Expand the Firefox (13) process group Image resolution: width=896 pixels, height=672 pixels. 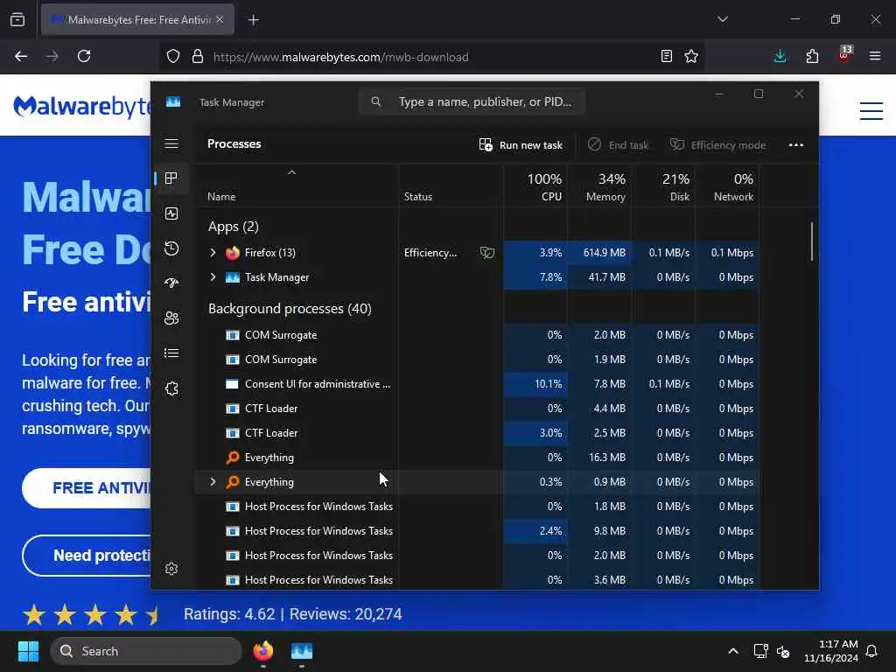point(213,253)
